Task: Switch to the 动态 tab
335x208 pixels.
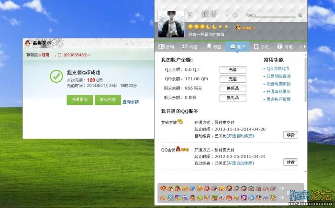Action: (x=190, y=46)
